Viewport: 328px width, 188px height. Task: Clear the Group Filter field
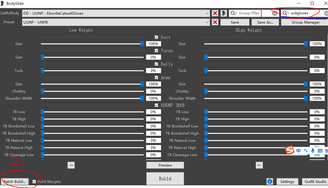(x=275, y=13)
